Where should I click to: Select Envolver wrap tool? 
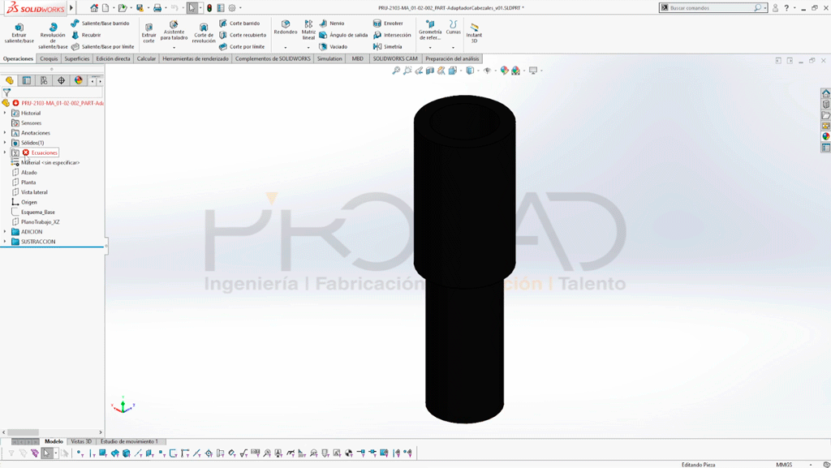point(388,24)
